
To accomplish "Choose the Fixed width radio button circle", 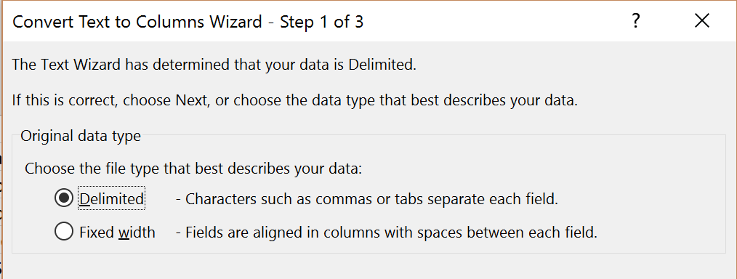I will (63, 232).
